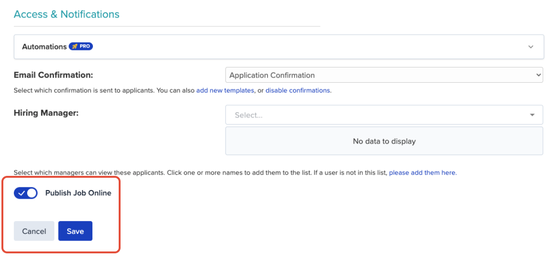Viewport: 560px width, 260px height.
Task: Click the Cancel button
Action: [x=34, y=231]
